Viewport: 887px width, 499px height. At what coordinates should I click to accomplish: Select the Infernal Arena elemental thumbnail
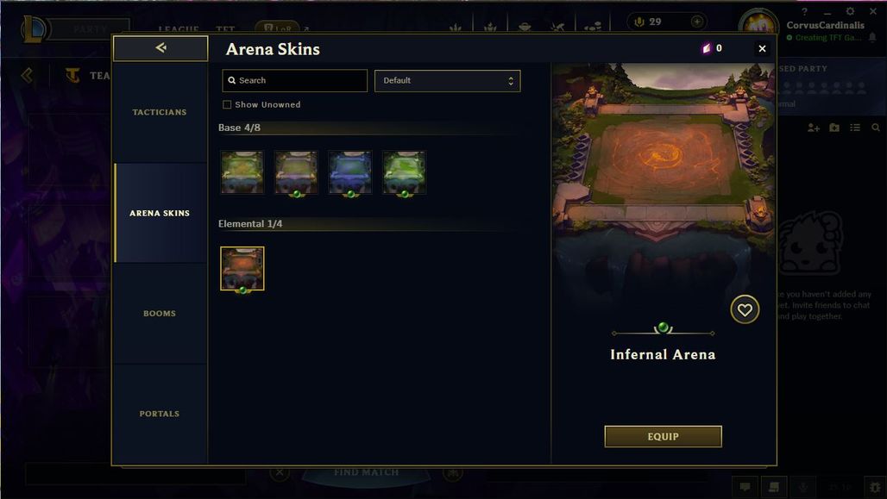coord(242,268)
